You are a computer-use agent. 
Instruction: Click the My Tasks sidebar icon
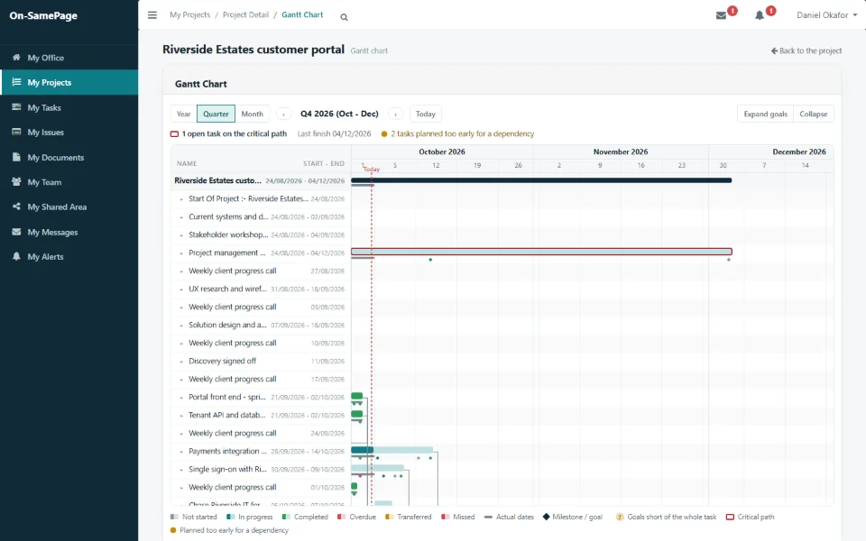[16, 107]
